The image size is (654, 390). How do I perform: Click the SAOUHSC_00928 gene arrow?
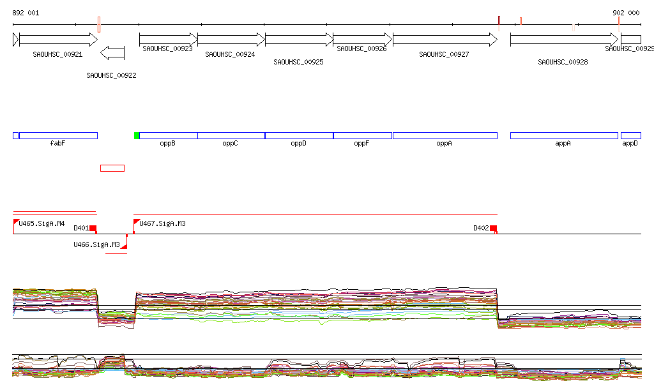click(x=564, y=40)
